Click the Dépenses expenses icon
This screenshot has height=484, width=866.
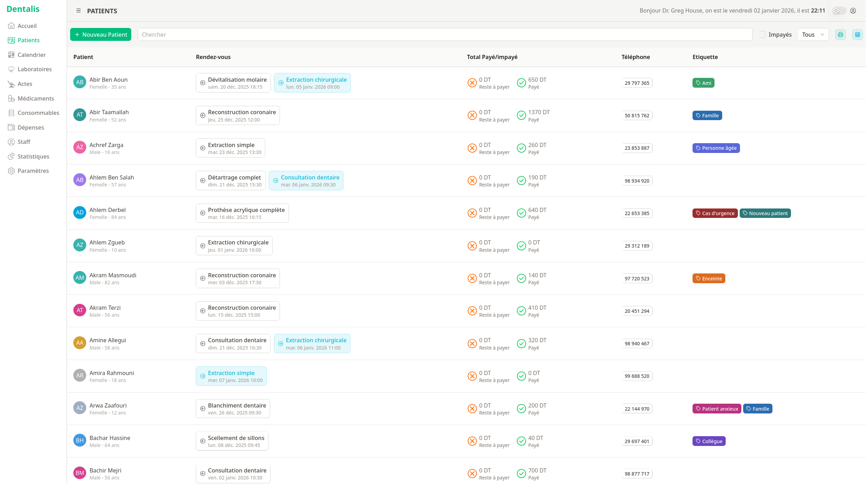[x=12, y=127]
